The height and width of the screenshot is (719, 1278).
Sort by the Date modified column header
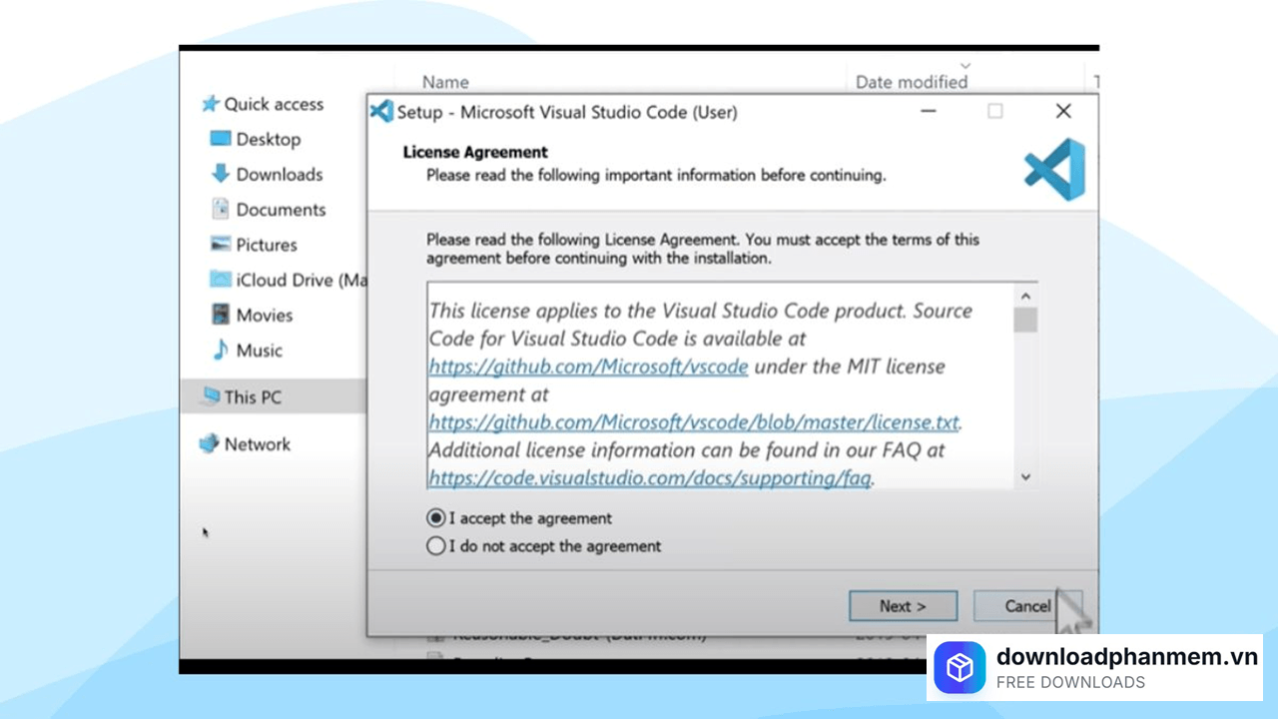tap(911, 82)
